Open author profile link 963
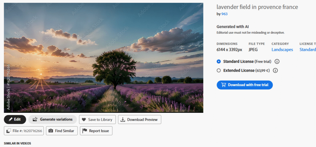The image size is (316, 147). [x=224, y=14]
